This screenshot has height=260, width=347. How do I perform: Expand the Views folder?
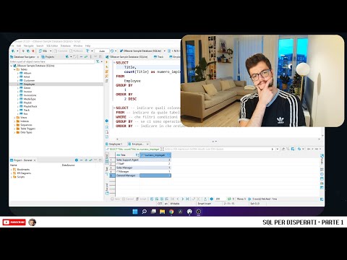14,118
